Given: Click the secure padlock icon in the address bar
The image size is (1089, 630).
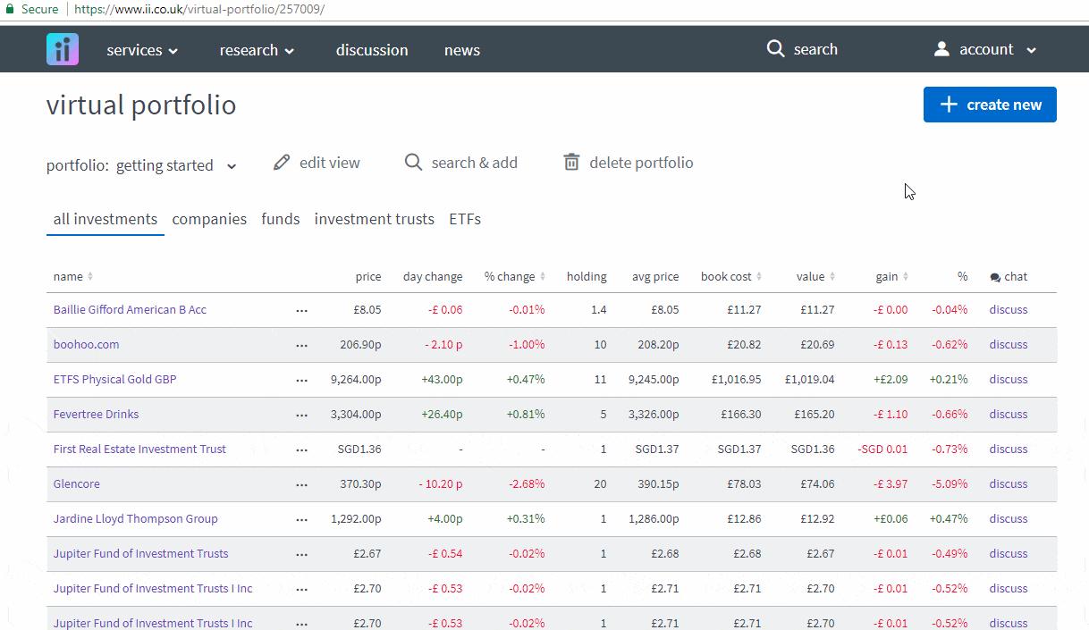Looking at the screenshot, I should [9, 9].
